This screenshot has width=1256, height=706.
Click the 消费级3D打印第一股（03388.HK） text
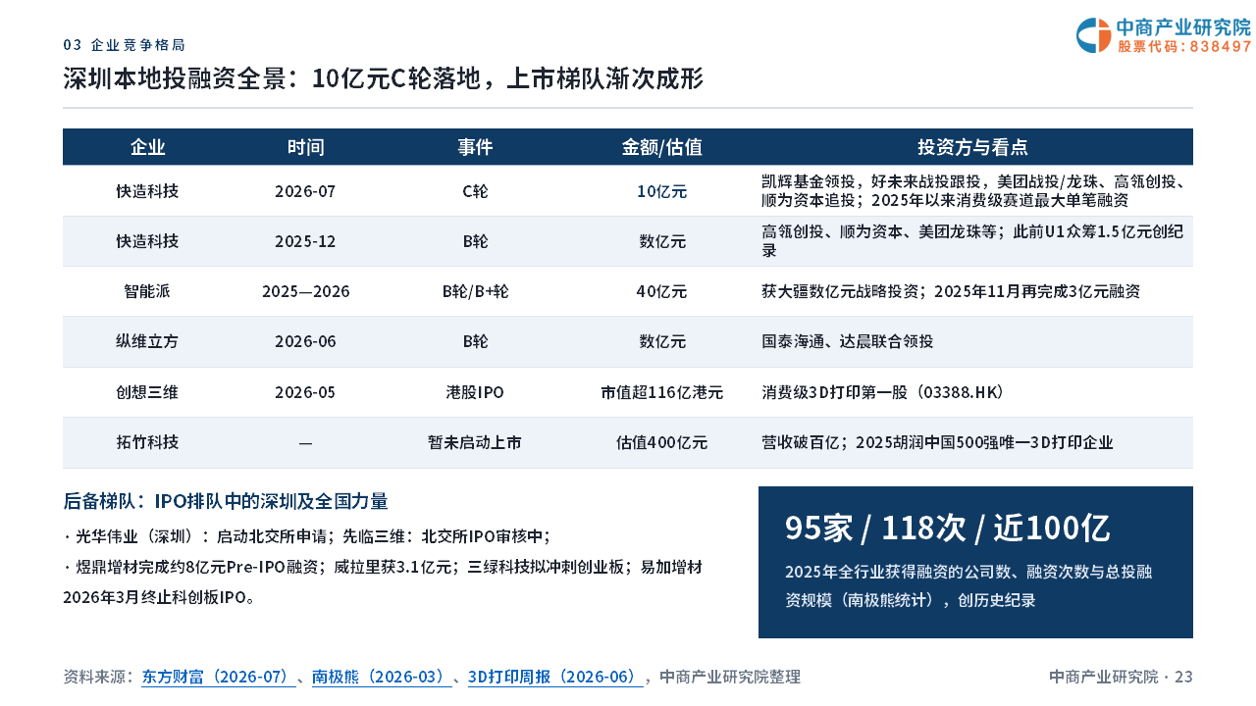(883, 392)
